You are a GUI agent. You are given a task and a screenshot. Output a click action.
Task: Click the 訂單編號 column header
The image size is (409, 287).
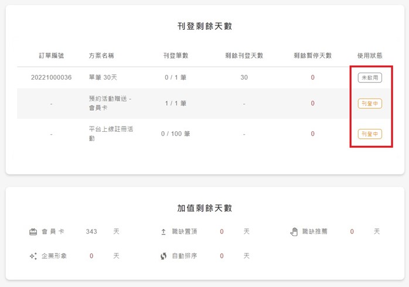[51, 56]
